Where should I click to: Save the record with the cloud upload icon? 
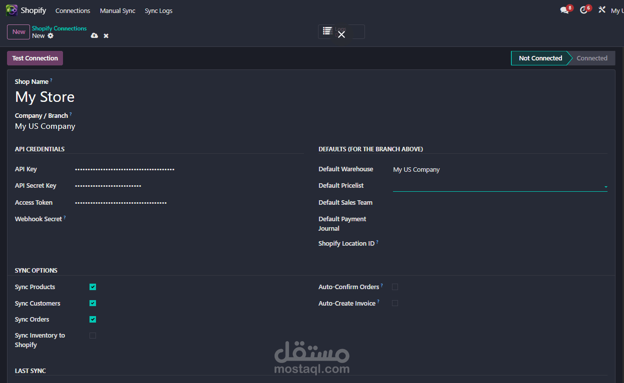94,36
